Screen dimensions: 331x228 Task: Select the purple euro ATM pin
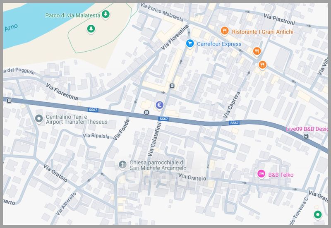[x=159, y=105]
